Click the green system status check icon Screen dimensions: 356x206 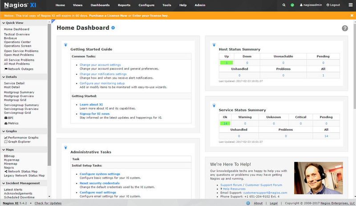(x=292, y=5)
